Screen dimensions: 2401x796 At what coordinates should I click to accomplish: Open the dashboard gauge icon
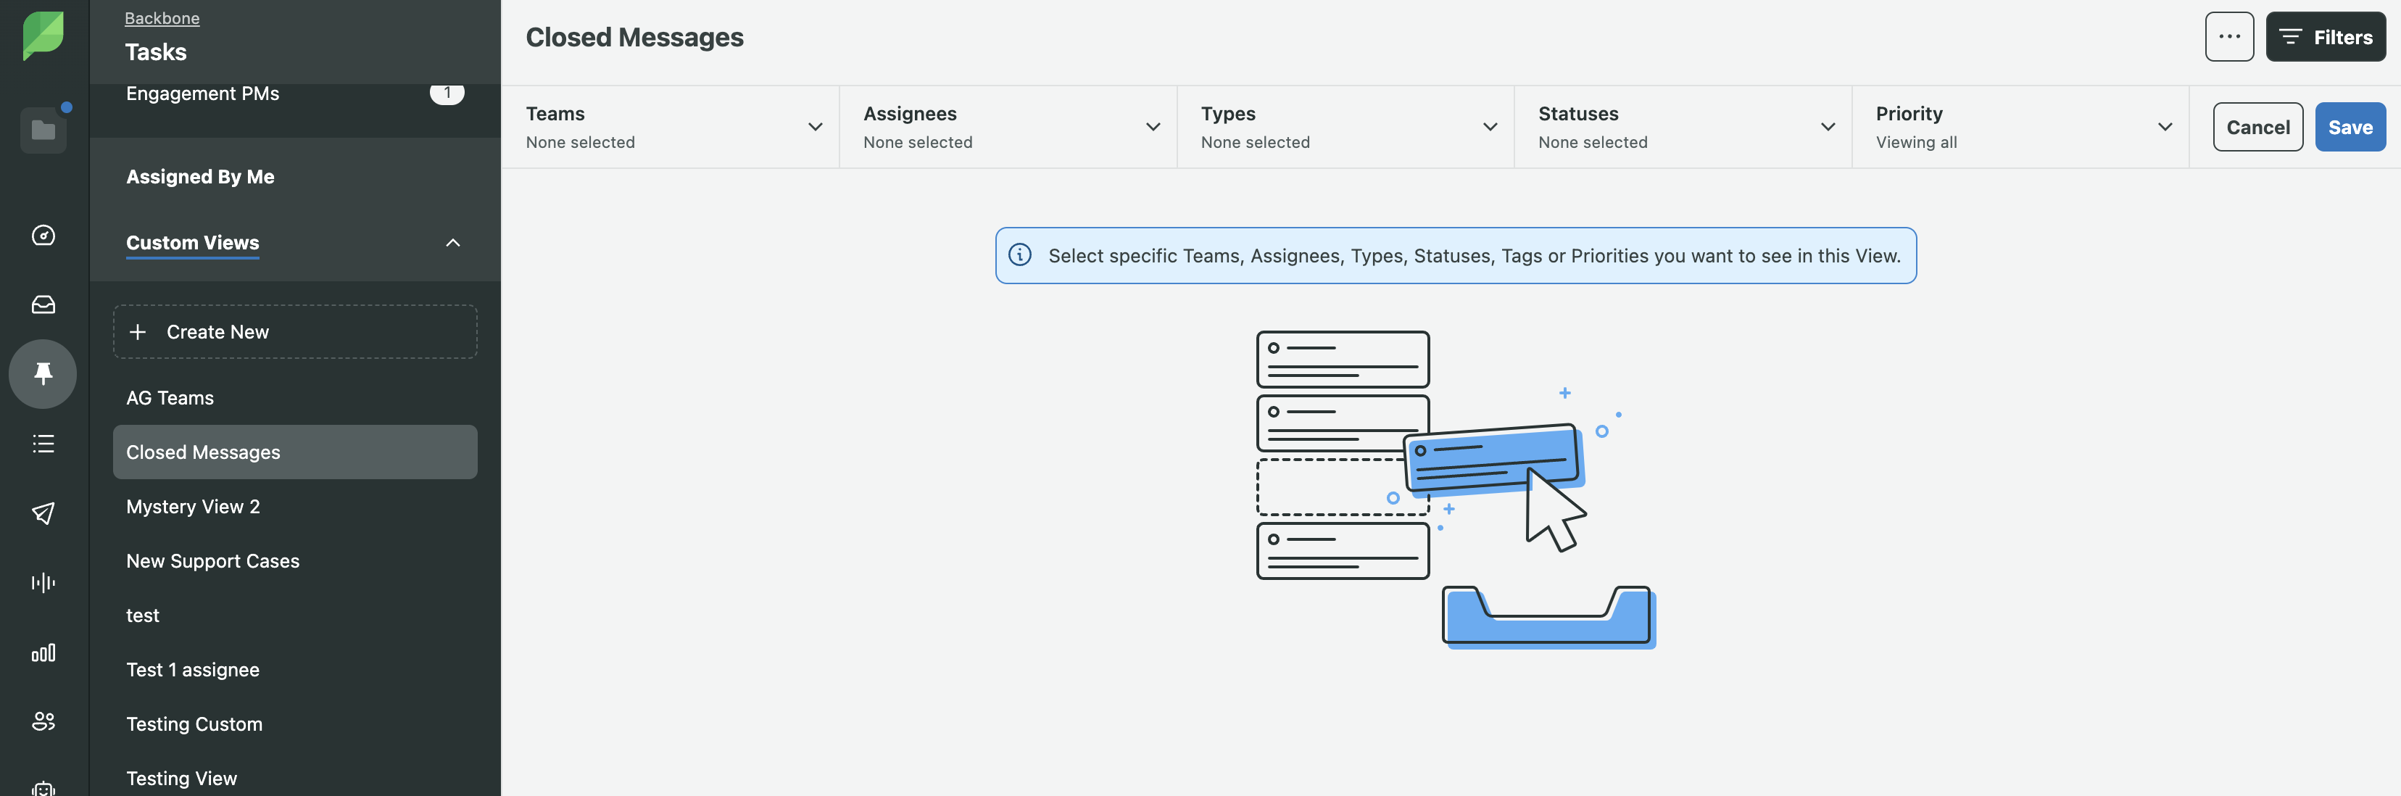click(43, 235)
